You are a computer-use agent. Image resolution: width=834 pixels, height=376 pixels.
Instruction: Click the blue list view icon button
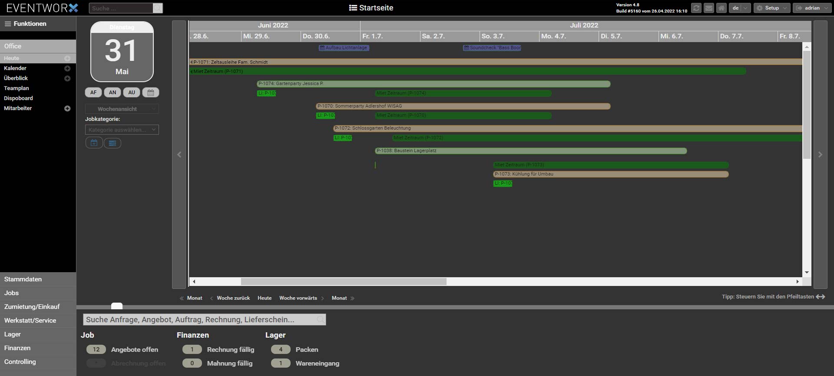point(113,143)
